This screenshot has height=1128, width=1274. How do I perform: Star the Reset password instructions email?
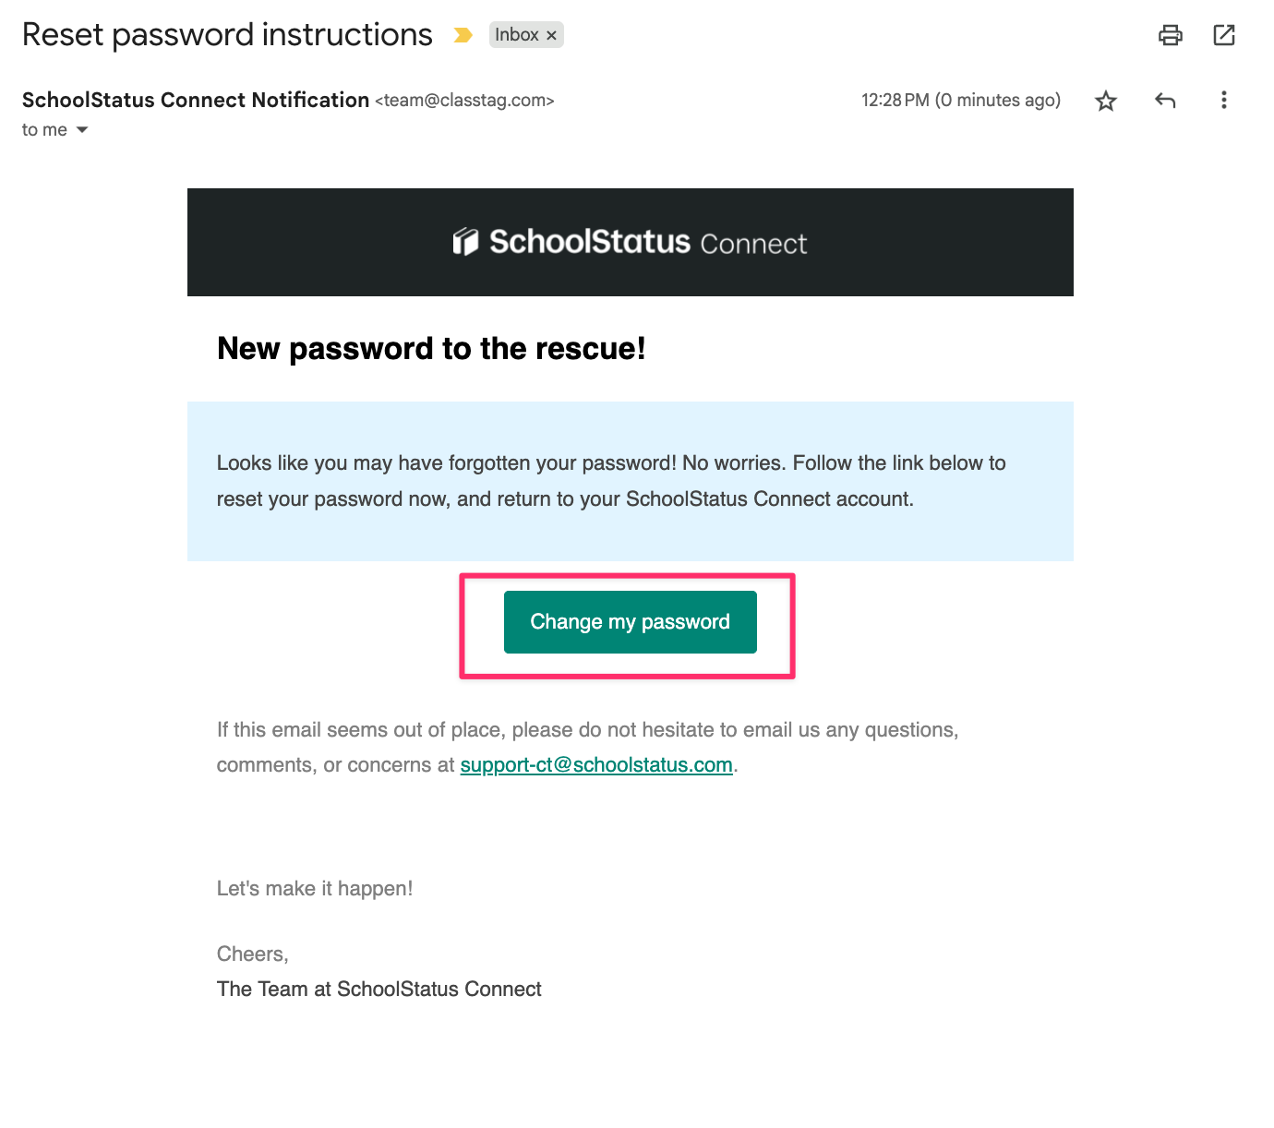click(x=1106, y=101)
